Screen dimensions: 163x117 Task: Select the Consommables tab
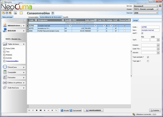(33, 17)
